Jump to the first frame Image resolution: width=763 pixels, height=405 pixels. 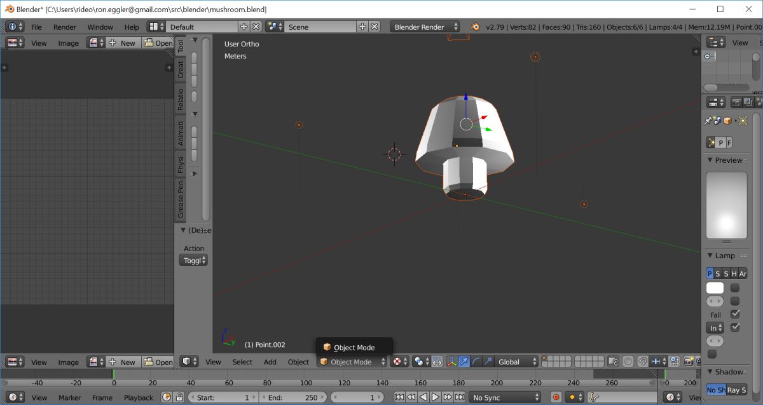coord(399,397)
